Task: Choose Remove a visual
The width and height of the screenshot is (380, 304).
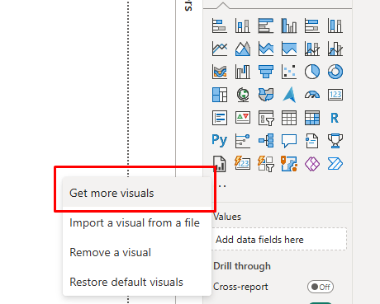Action: [137, 252]
